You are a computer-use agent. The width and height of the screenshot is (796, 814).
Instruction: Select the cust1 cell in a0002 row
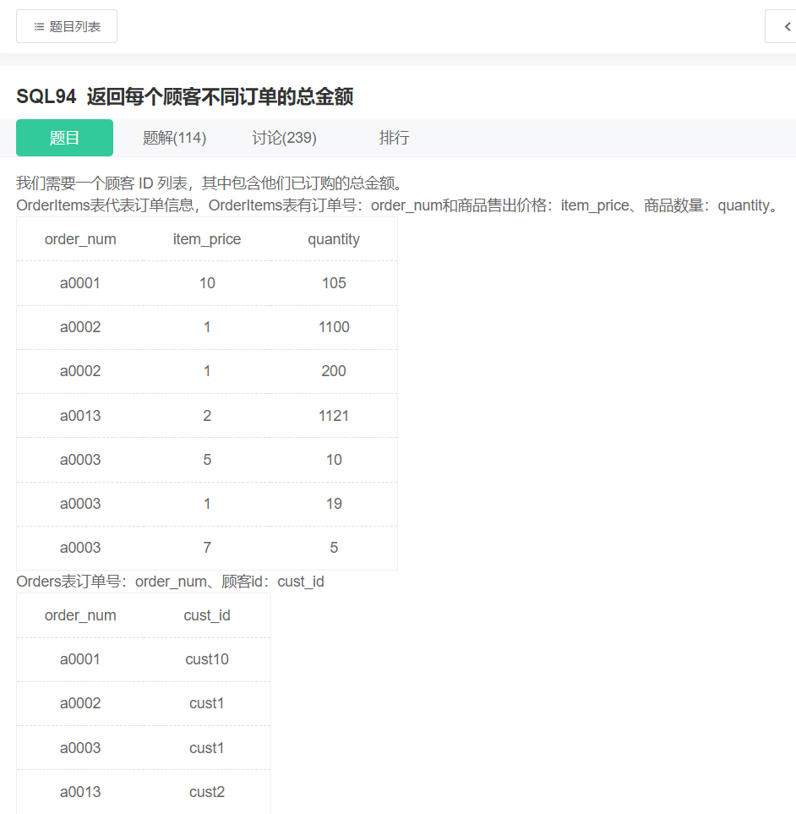[x=207, y=703]
